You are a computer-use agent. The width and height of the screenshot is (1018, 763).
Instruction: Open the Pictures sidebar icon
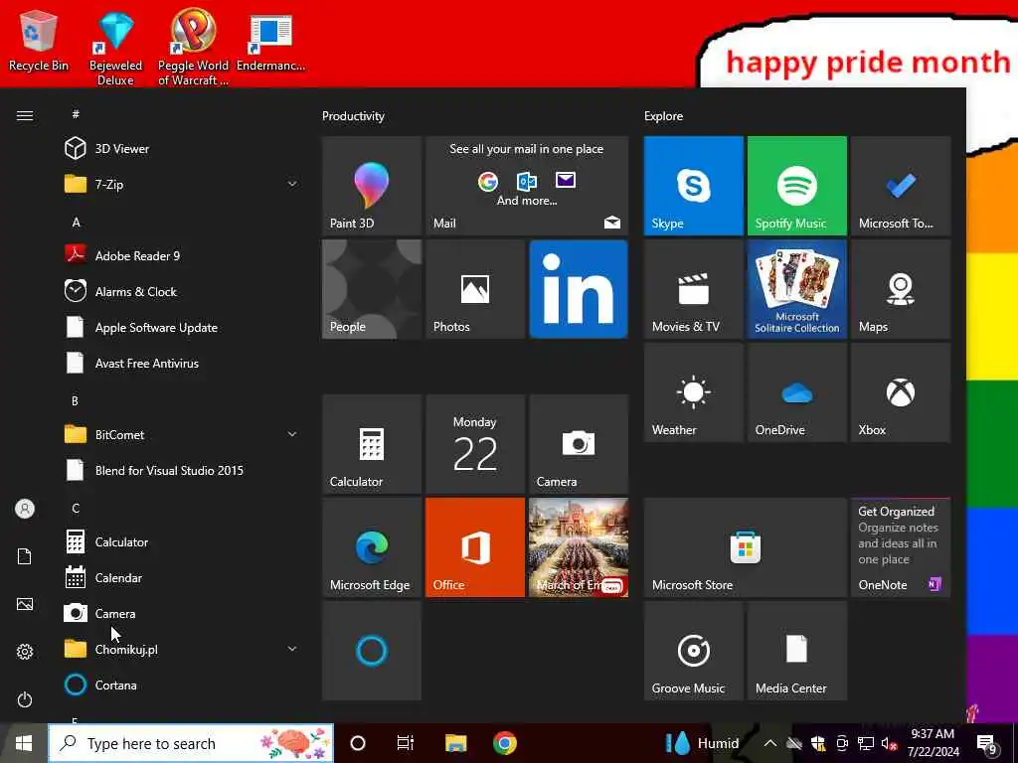click(25, 604)
